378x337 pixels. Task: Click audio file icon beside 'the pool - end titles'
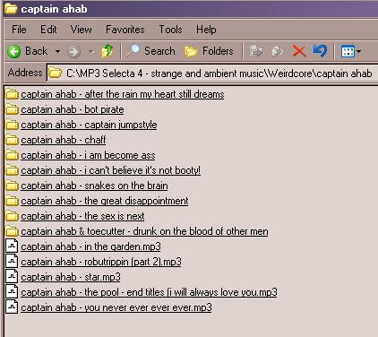[x=12, y=292]
